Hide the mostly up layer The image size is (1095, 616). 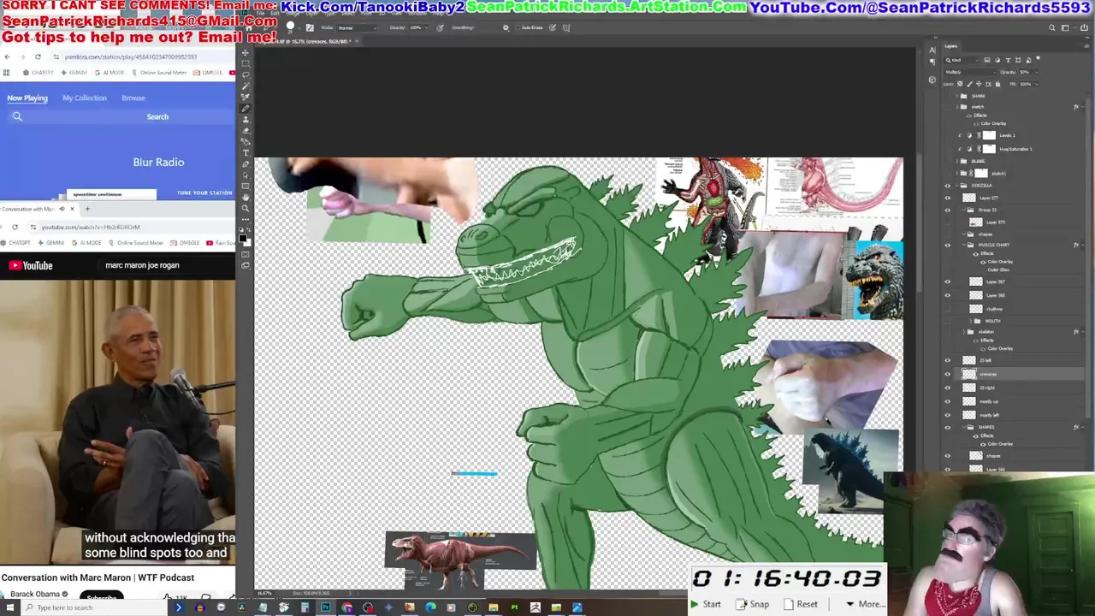point(947,401)
